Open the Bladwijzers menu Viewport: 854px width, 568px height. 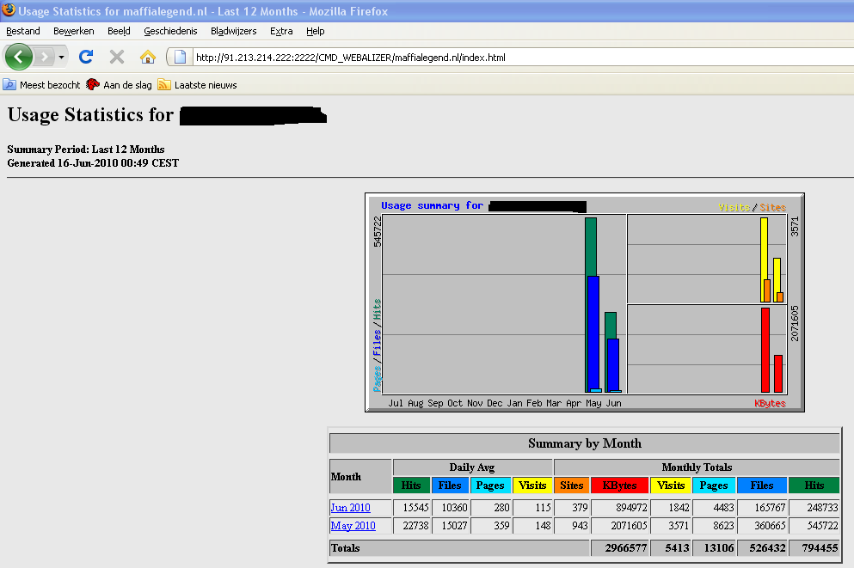click(234, 31)
